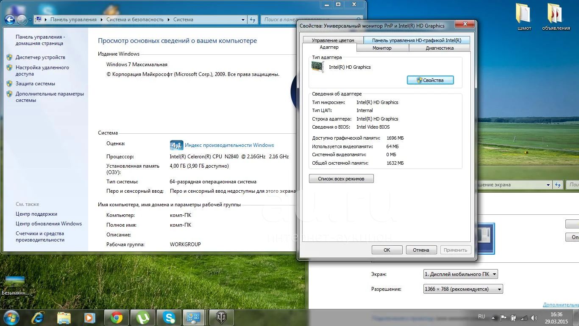Close the monitor properties dialog
Image resolution: width=579 pixels, height=326 pixels.
pyautogui.click(x=465, y=24)
